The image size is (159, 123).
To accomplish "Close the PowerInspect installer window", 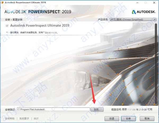I will [154, 3].
